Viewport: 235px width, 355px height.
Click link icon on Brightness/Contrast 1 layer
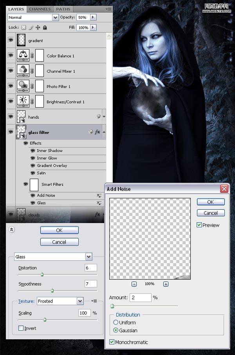point(32,101)
